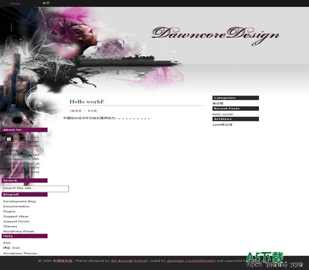Open the Home navigation link
This screenshot has height=270, width=309.
click(x=15, y=3)
